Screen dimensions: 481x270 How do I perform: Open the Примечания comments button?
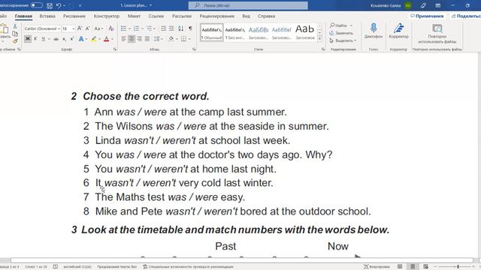pyautogui.click(x=427, y=16)
